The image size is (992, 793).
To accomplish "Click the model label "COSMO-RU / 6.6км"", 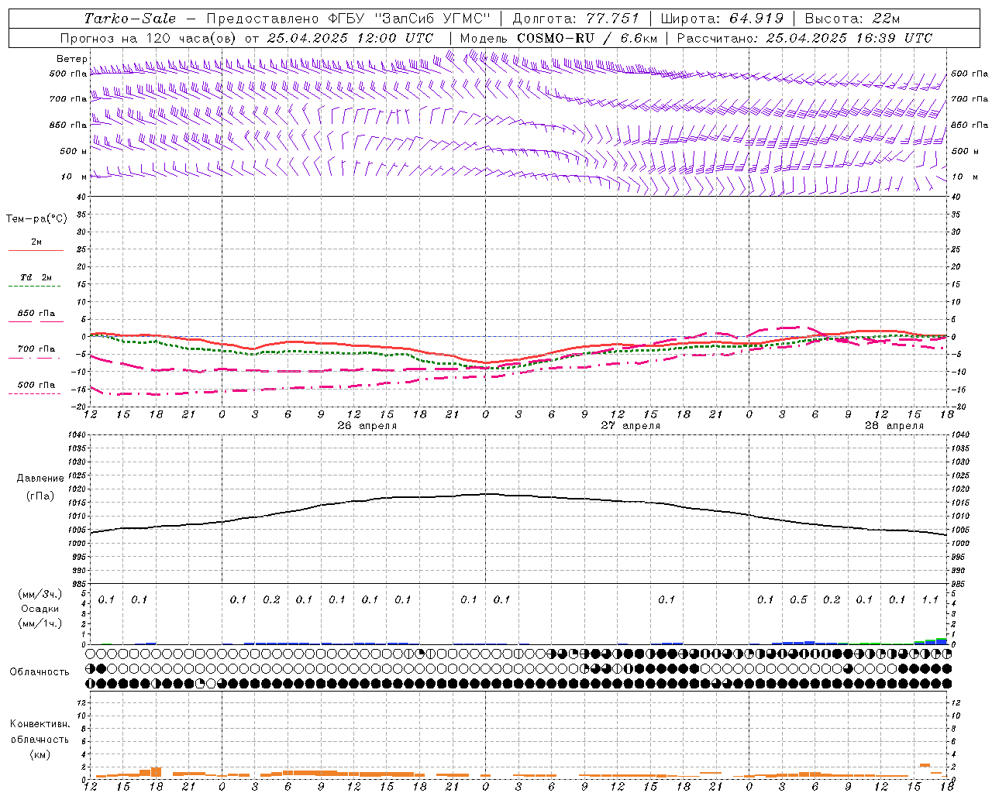I will 587,38.
